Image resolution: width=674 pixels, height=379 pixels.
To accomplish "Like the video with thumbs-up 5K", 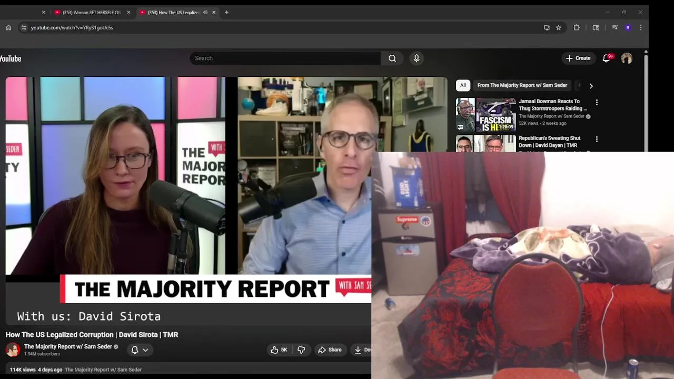I will (279, 350).
